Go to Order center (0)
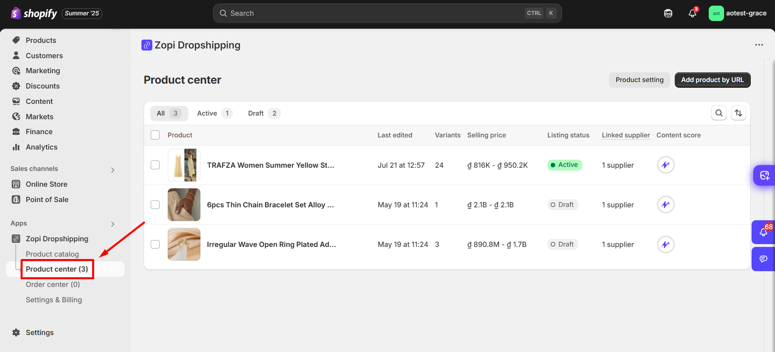The image size is (775, 352). (x=53, y=285)
